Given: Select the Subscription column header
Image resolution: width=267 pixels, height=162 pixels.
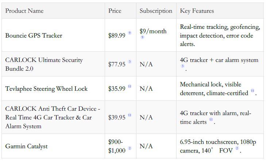Looking at the screenshot, I should pos(156,11).
